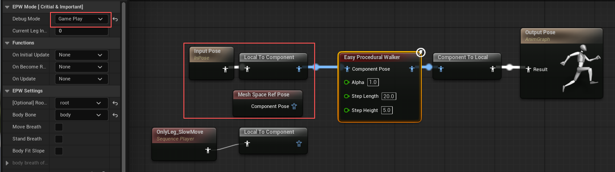Collapse the Functions section
This screenshot has width=615, height=172.
7,43
